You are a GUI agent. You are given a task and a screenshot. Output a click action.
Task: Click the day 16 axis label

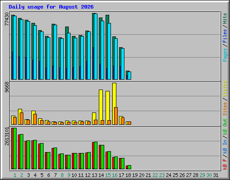pos(115,175)
